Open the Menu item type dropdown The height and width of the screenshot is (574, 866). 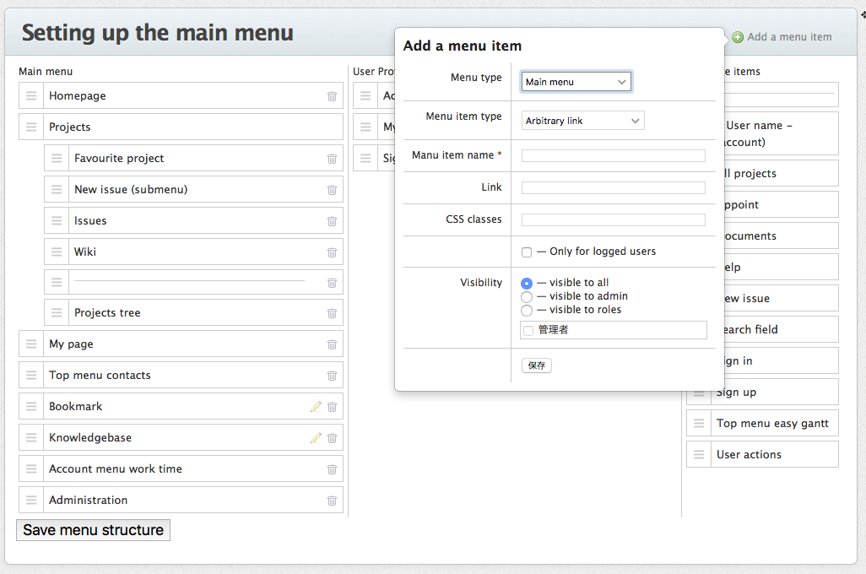582,120
